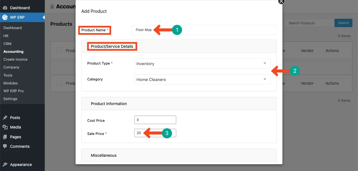Open the Modules submenu item
This screenshot has width=358, height=171.
pyautogui.click(x=11, y=83)
